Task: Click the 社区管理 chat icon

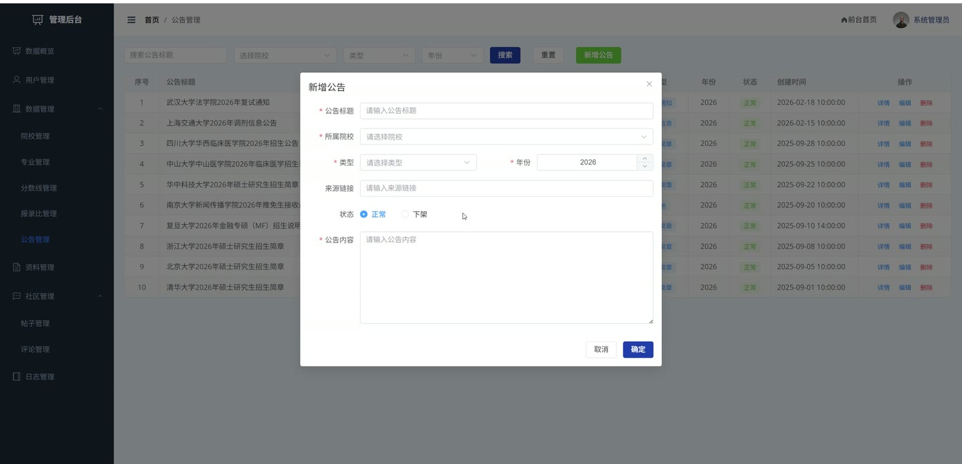Action: (x=17, y=296)
